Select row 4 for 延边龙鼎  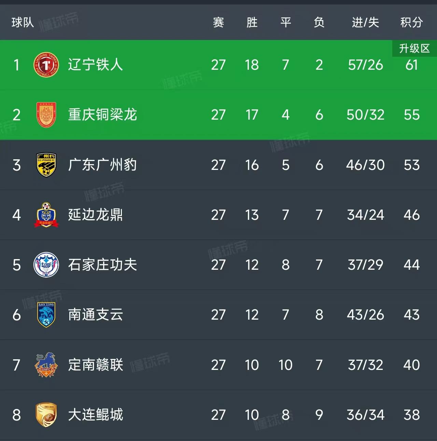(x=218, y=215)
